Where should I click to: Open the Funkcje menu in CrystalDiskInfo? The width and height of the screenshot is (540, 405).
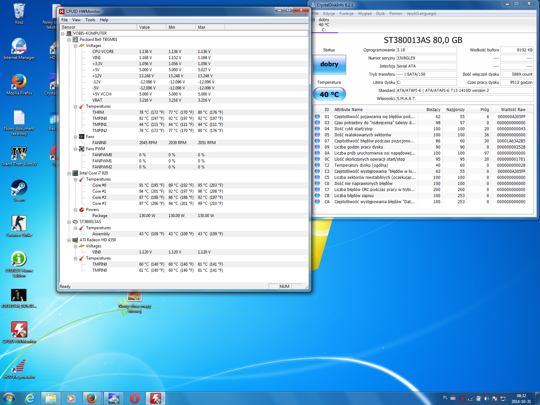pyautogui.click(x=346, y=13)
